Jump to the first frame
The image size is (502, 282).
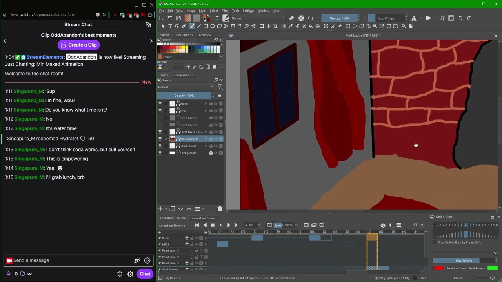click(197, 225)
